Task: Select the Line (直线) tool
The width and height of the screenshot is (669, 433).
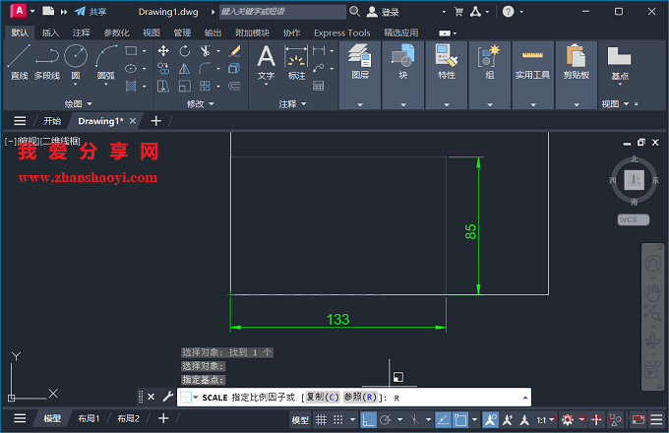Action: pyautogui.click(x=19, y=62)
